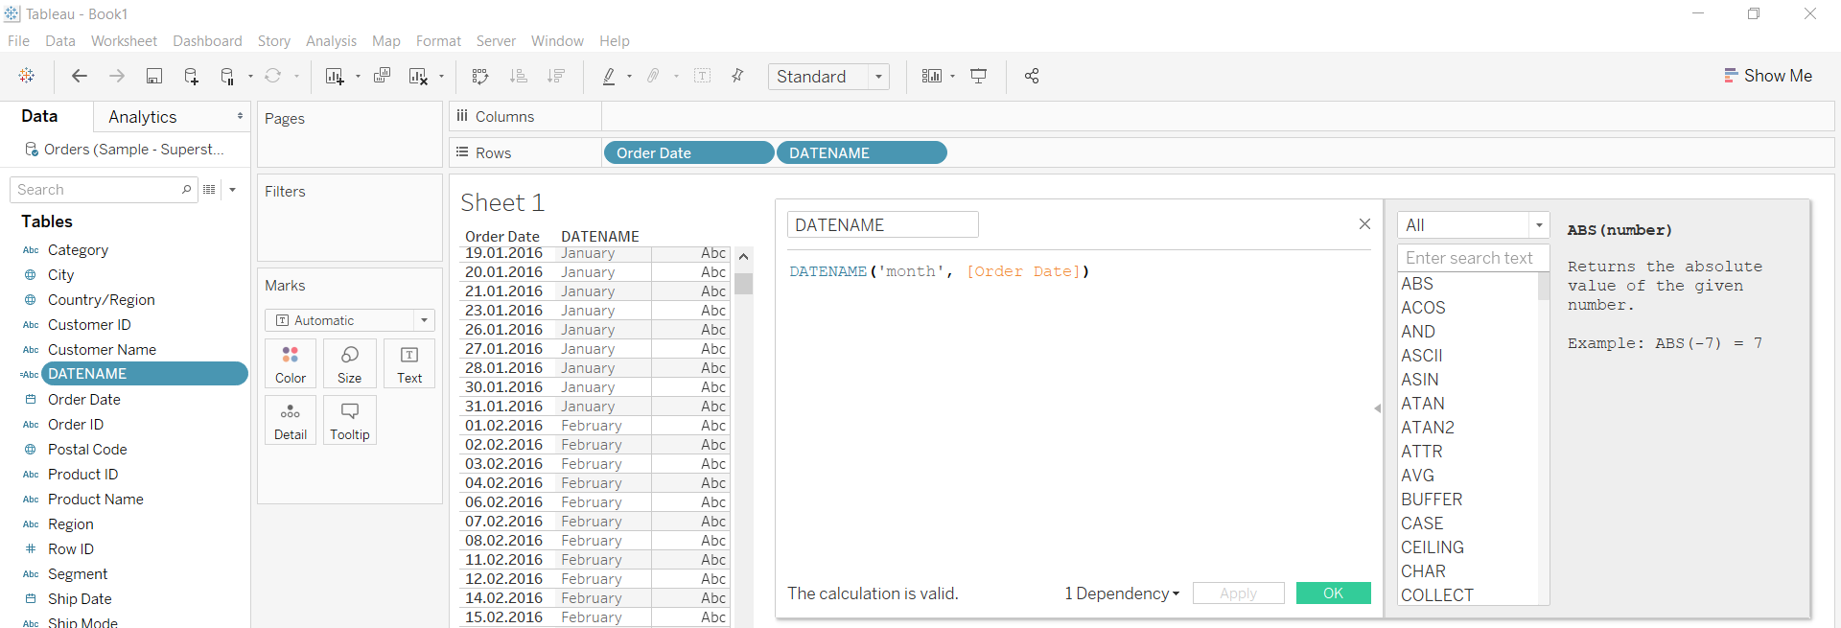This screenshot has height=628, width=1841.
Task: Expand the Standard fit dropdown
Action: [878, 77]
